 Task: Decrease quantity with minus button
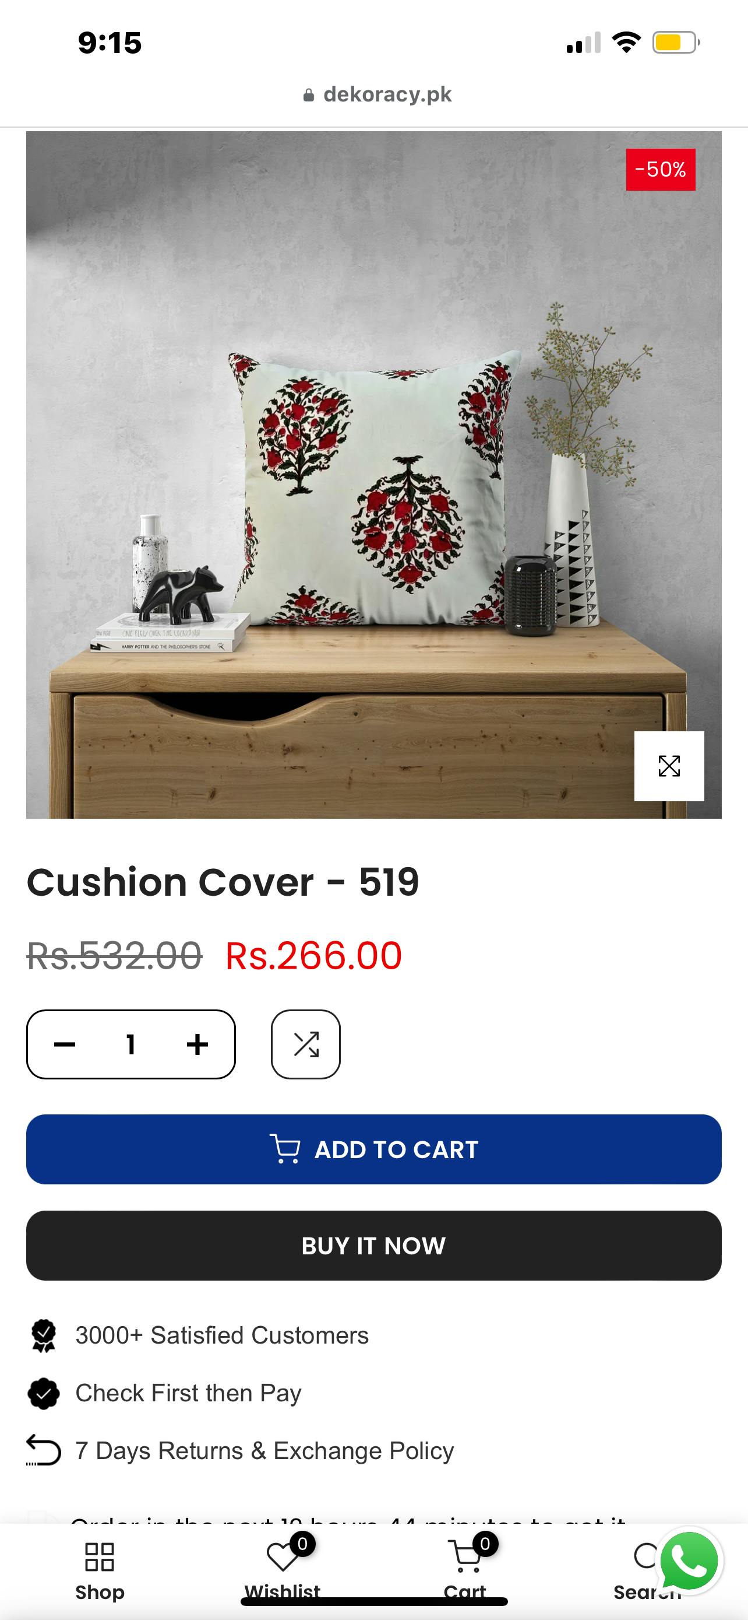(x=65, y=1044)
